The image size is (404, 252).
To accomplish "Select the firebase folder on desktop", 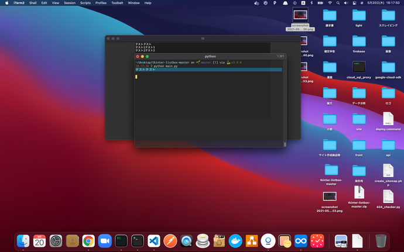I will pyautogui.click(x=359, y=44).
